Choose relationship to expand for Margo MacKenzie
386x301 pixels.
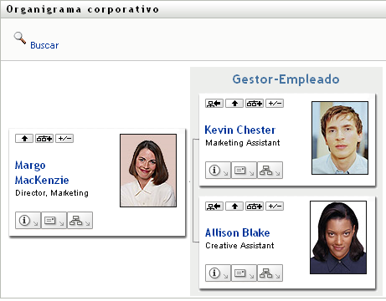click(44, 138)
